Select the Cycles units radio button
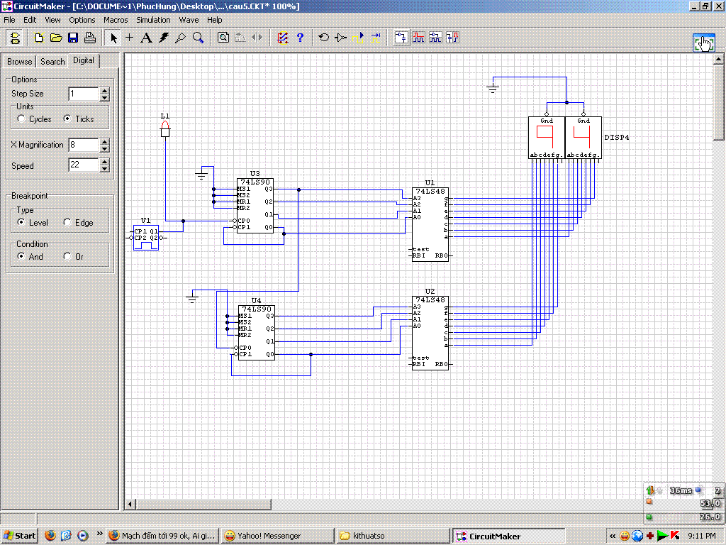The width and height of the screenshot is (726, 545). point(22,119)
